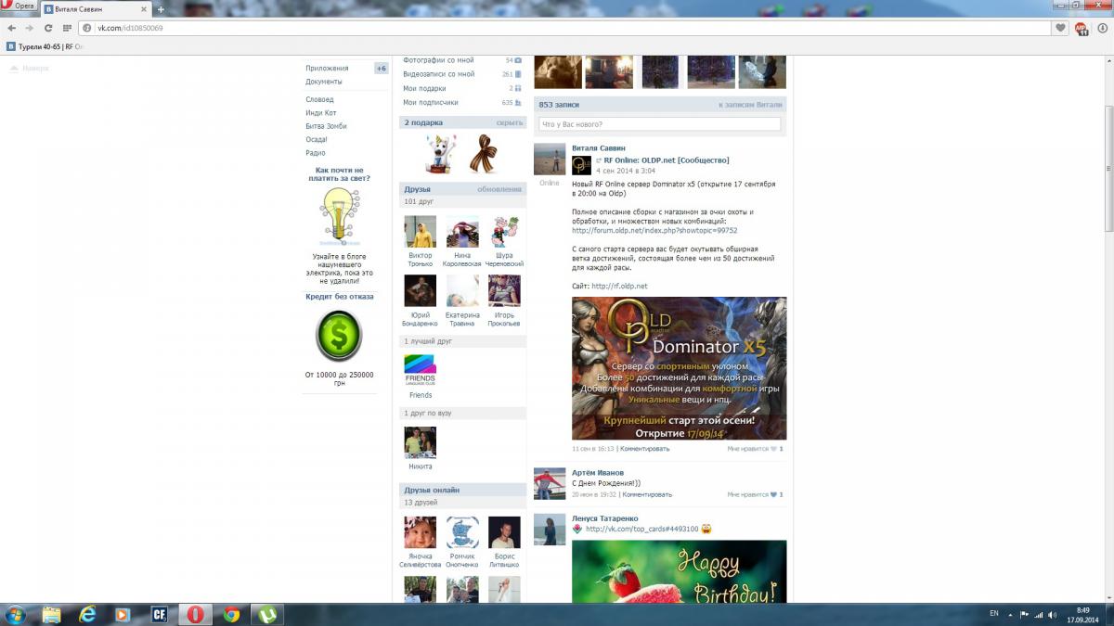Click the light bulb advertisement image
The image size is (1114, 626).
click(x=339, y=216)
